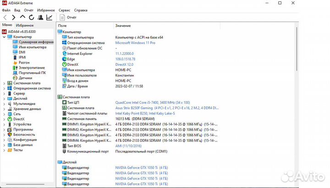Viewport: 330px width, 188px height.
Task: Open the Разгон flame icon
Action: tap(15, 63)
